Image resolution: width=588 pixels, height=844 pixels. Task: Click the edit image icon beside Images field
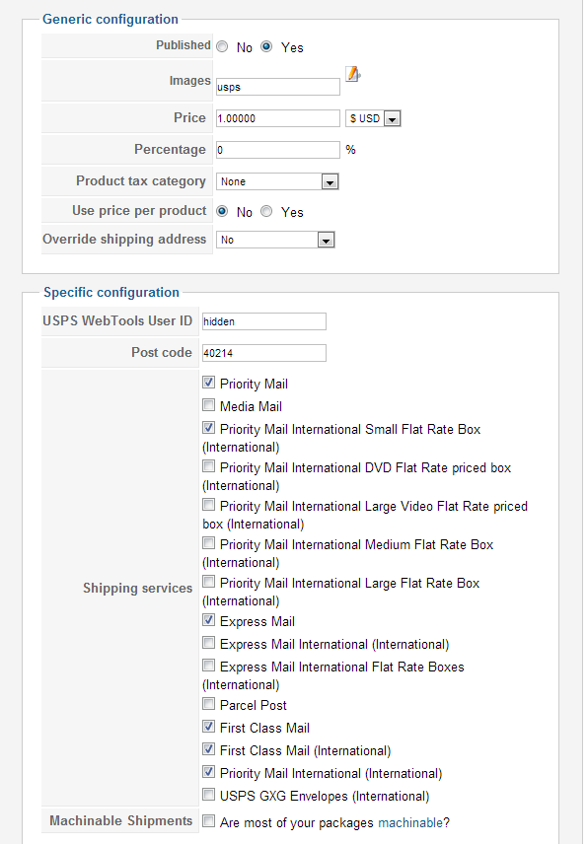352,74
